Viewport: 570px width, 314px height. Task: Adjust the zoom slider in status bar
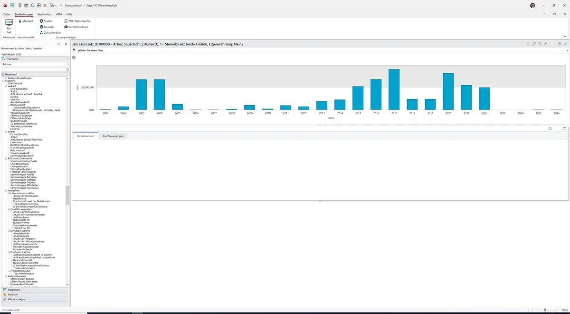(545, 310)
